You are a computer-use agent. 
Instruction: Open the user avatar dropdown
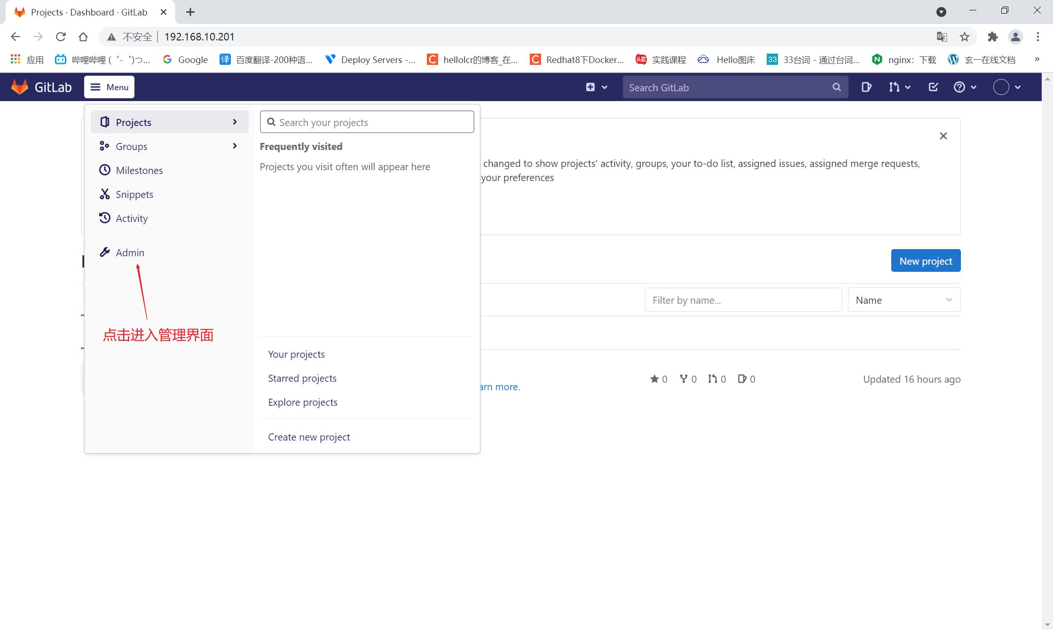point(1006,87)
